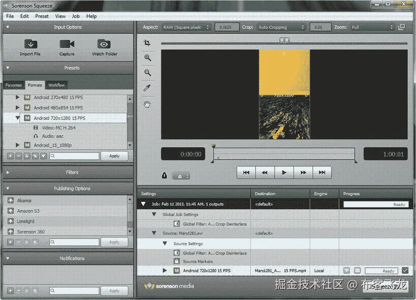Click the Source Markers icon
Image resolution: width=416 pixels, height=300 pixels.
[177, 261]
